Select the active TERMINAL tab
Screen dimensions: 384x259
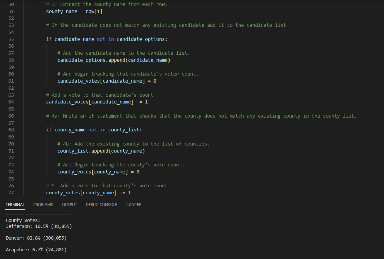(15, 205)
